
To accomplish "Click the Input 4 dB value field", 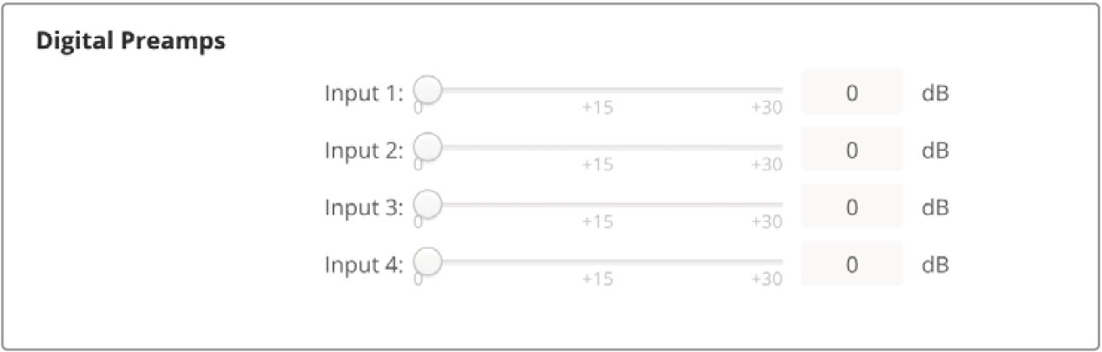I will [x=851, y=264].
